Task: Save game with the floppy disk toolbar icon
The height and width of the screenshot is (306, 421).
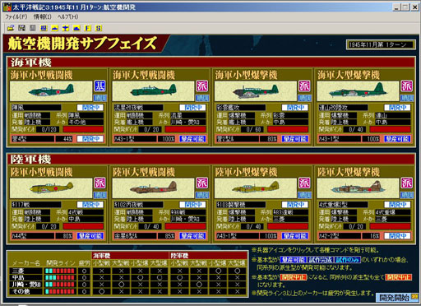Action: [x=21, y=28]
